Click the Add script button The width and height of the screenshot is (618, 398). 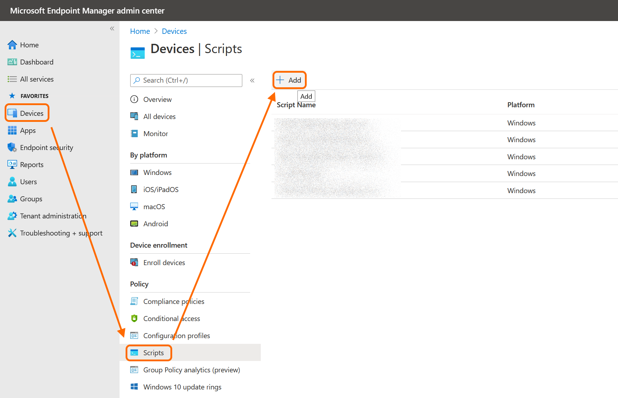(x=289, y=80)
